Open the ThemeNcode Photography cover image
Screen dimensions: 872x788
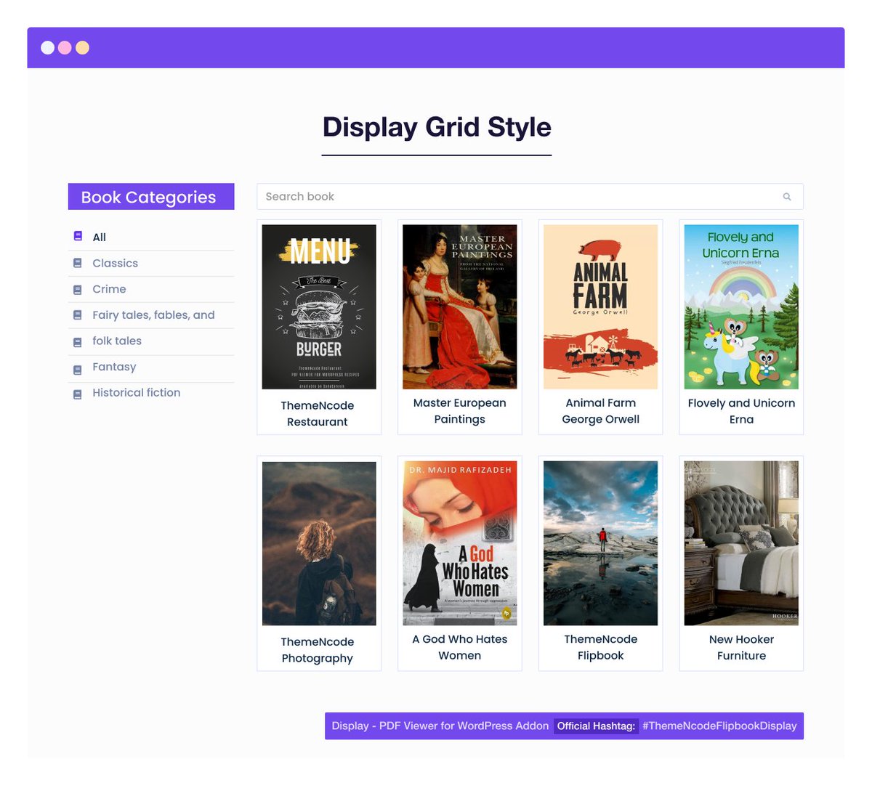319,543
